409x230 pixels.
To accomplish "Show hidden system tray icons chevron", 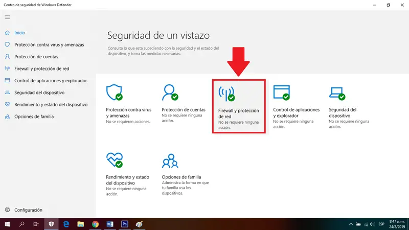I will pos(351,224).
